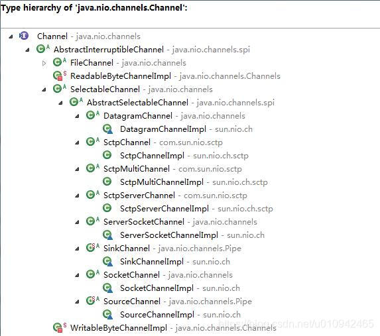
Task: Collapse the SinkChannel node
Action: (77, 249)
